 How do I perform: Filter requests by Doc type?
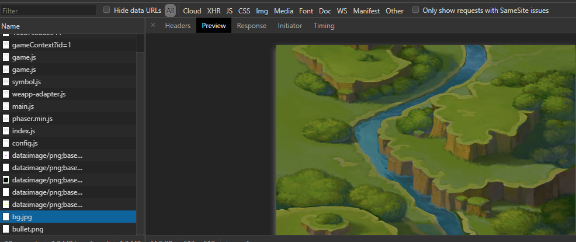(x=325, y=11)
